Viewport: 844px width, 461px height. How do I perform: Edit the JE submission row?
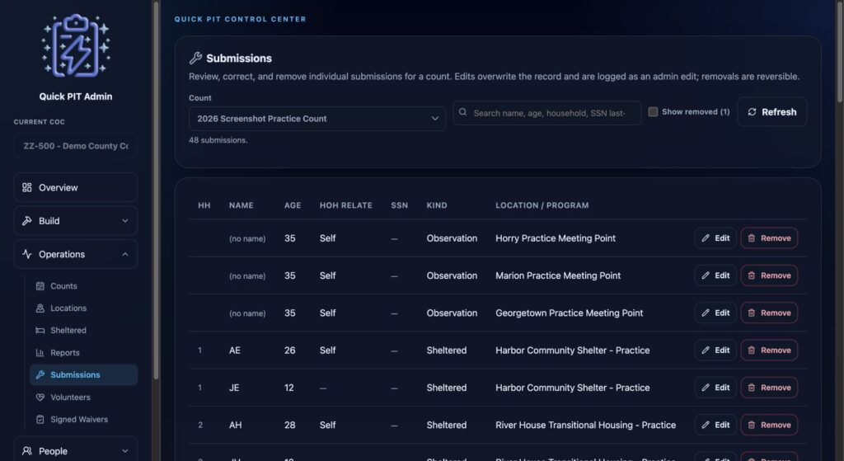pos(715,388)
